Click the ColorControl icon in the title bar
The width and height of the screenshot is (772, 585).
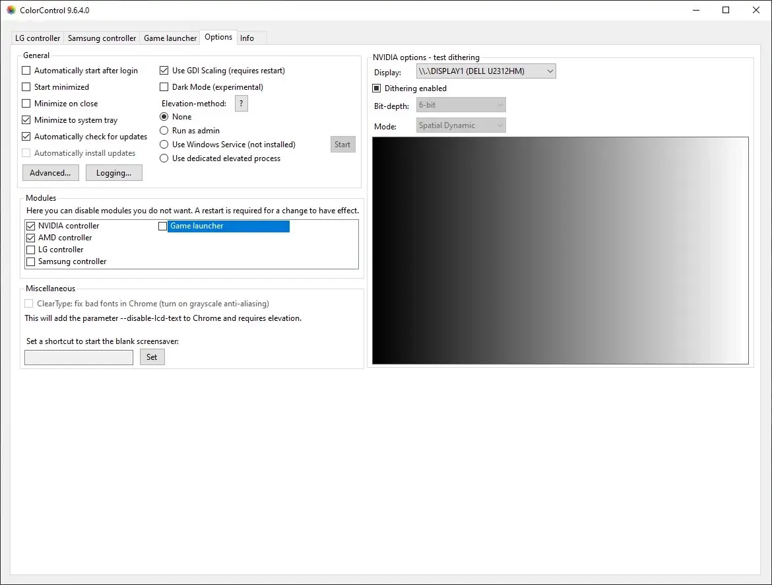point(9,10)
